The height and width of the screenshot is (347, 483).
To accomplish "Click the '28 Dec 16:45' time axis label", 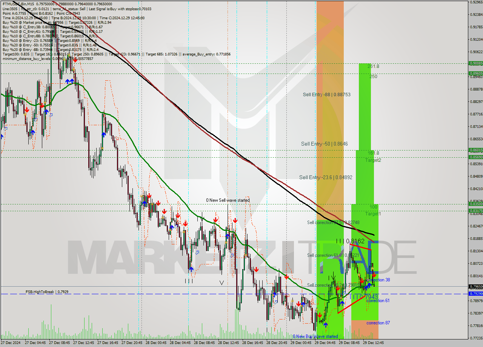I will tap(252, 343).
